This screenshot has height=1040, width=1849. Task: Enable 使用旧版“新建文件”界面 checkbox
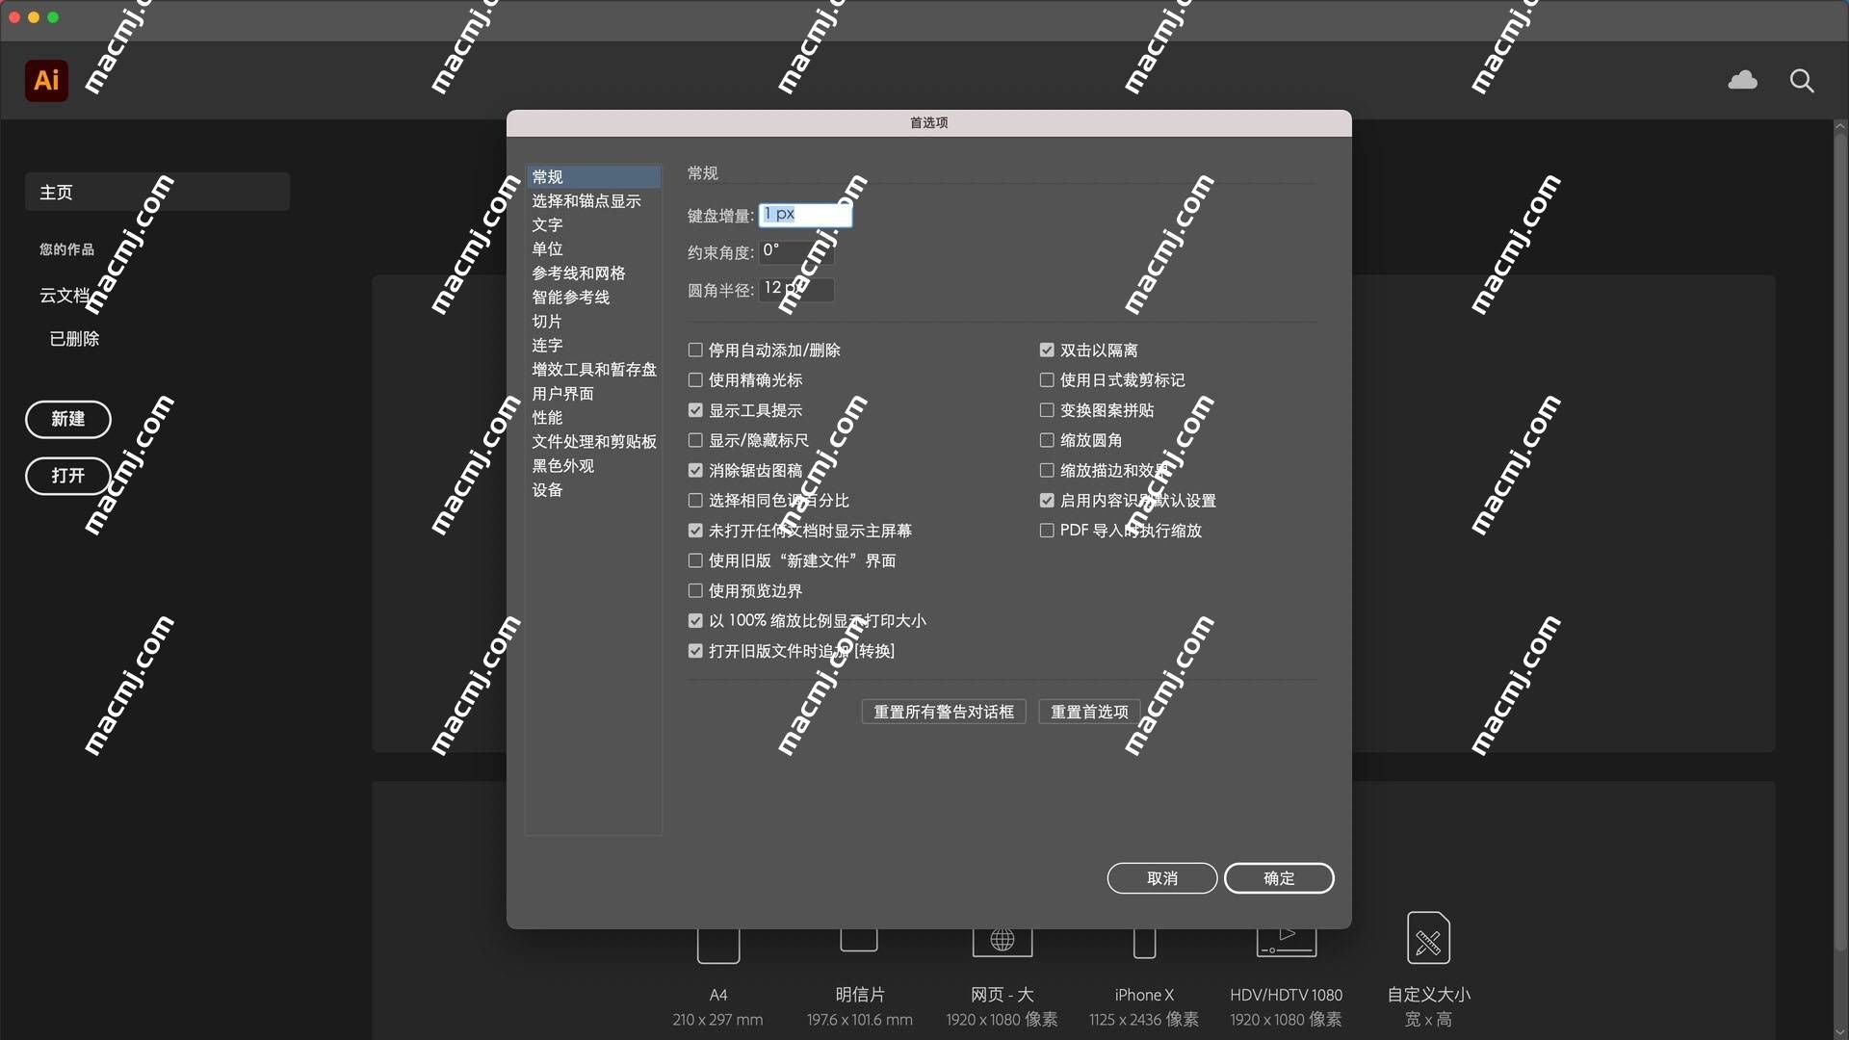click(x=695, y=560)
